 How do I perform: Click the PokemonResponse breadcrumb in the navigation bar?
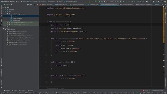click(70, 2)
